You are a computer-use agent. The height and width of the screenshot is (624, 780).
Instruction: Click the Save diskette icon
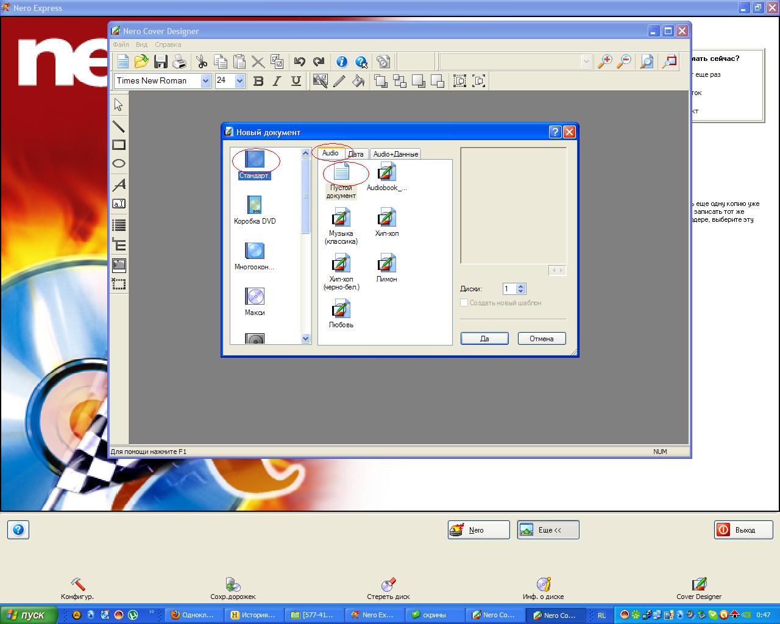160,62
